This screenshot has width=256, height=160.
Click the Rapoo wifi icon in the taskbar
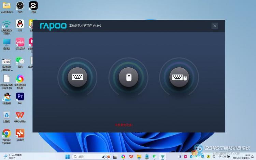point(162,157)
